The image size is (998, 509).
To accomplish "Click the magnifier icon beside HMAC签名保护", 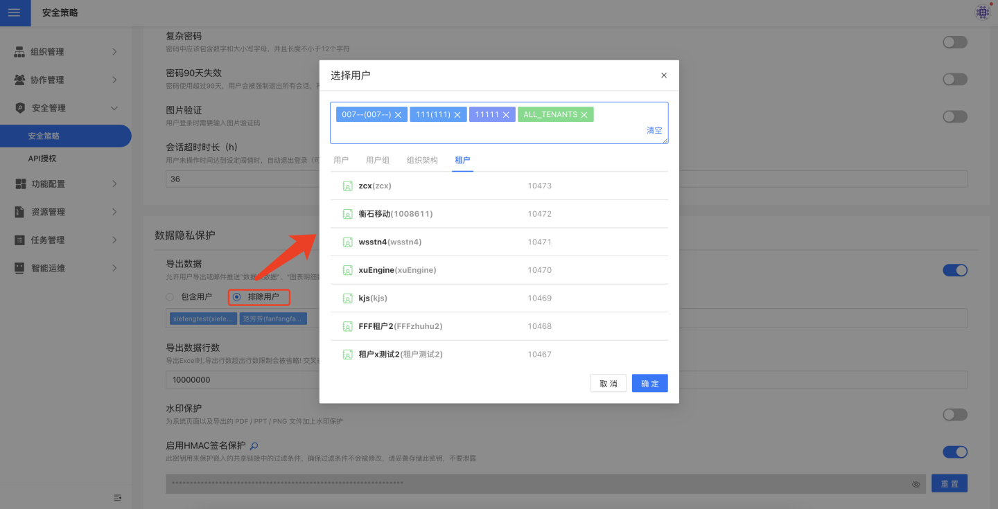I will (x=254, y=446).
